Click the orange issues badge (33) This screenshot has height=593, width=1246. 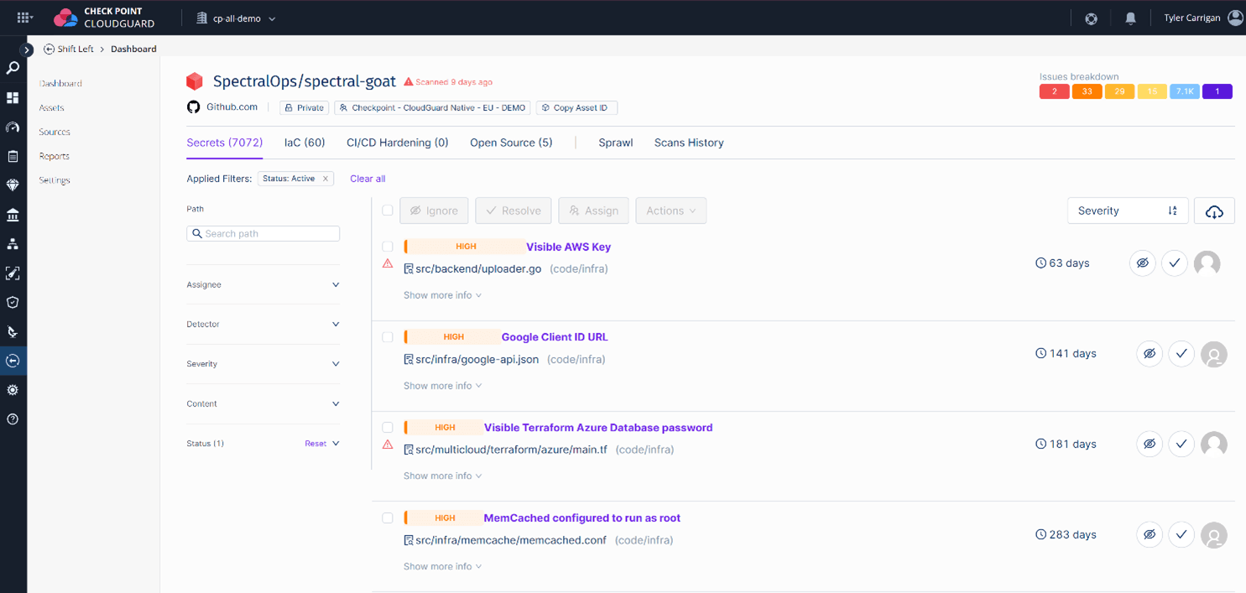1087,91
